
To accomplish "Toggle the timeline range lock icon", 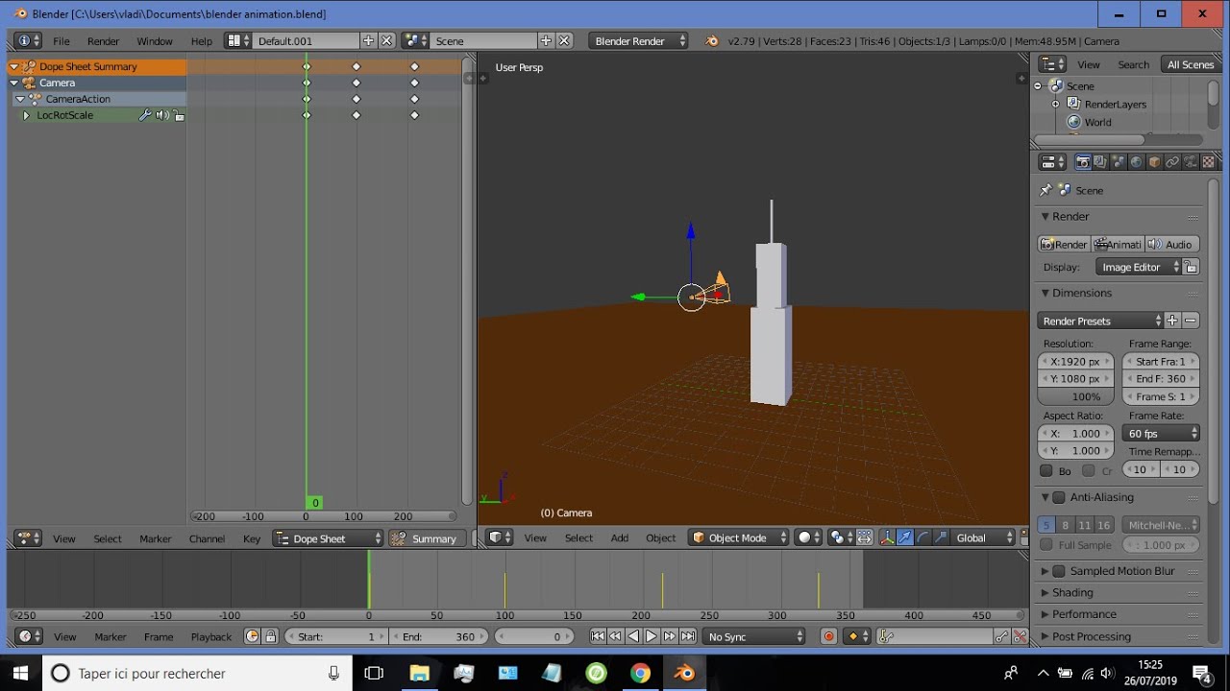I will (271, 636).
